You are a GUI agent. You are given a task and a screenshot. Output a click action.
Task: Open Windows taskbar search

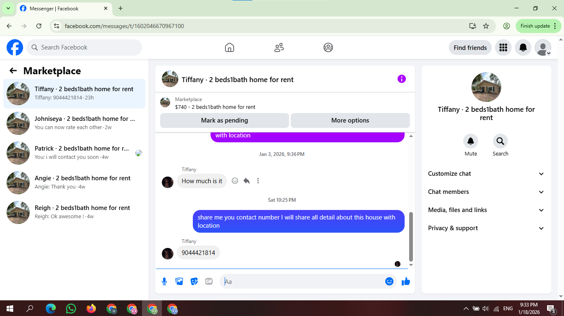tap(30, 309)
